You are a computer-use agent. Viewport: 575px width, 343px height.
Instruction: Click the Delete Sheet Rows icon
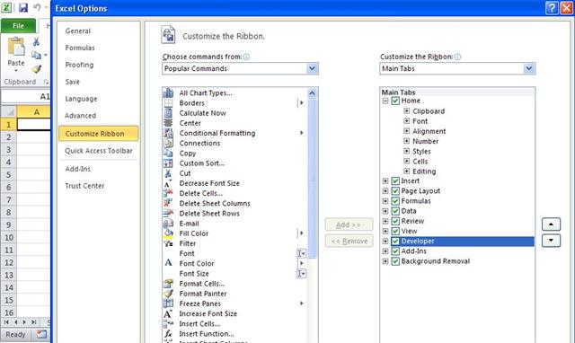(x=168, y=214)
